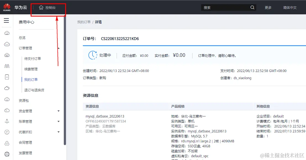
Task: Click the 虚拟私有云: default_vpc line
Action: (x=190, y=156)
